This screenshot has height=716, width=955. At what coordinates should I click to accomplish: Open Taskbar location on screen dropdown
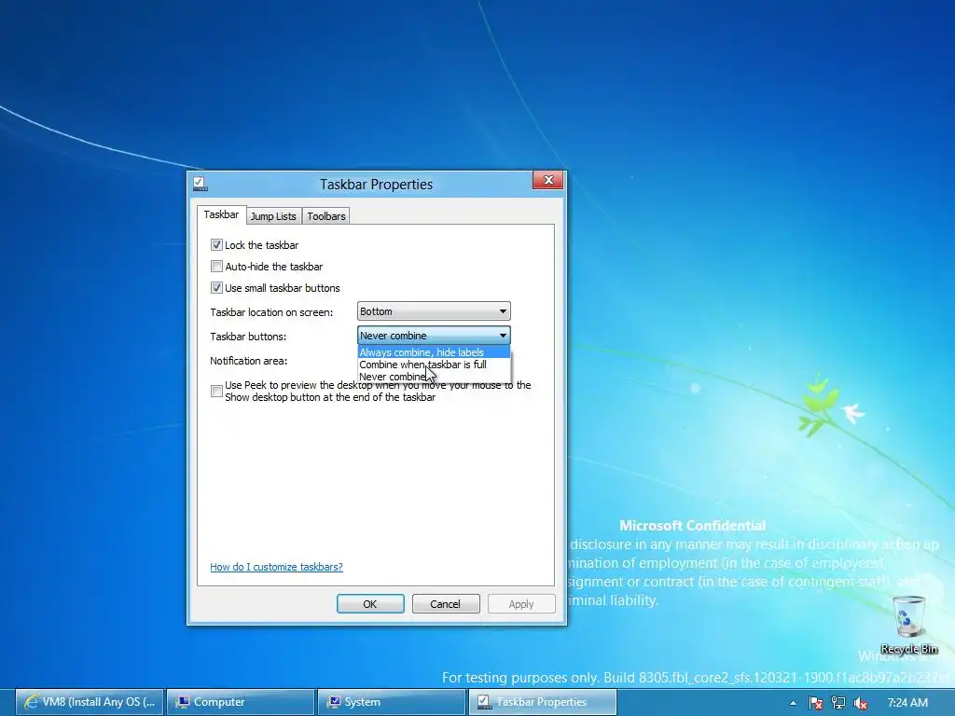(x=434, y=311)
